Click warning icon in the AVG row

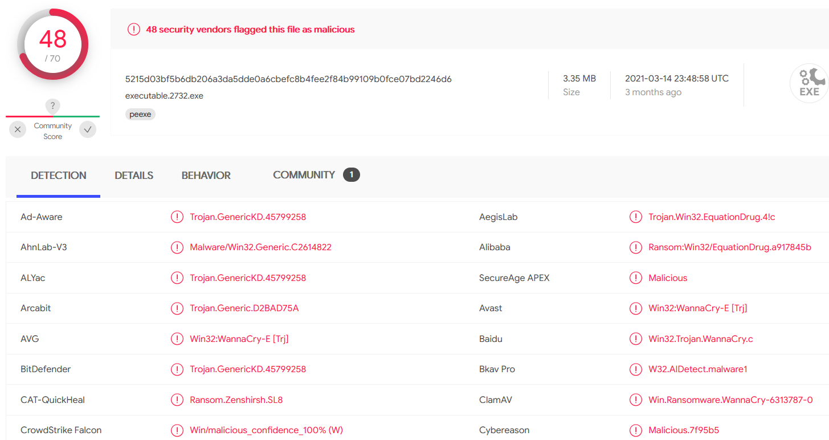coord(177,339)
